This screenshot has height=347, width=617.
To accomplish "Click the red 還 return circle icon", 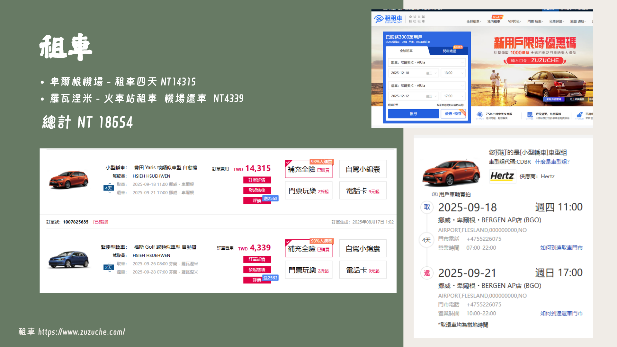I will (x=427, y=273).
